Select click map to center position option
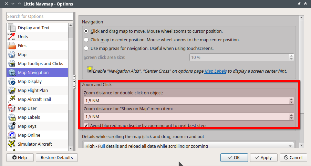Image resolution: width=311 pixels, height=166 pixels. click(86, 40)
